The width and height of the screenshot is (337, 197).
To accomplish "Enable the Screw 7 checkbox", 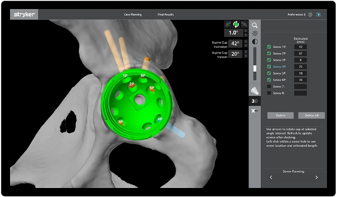I will pyautogui.click(x=269, y=87).
